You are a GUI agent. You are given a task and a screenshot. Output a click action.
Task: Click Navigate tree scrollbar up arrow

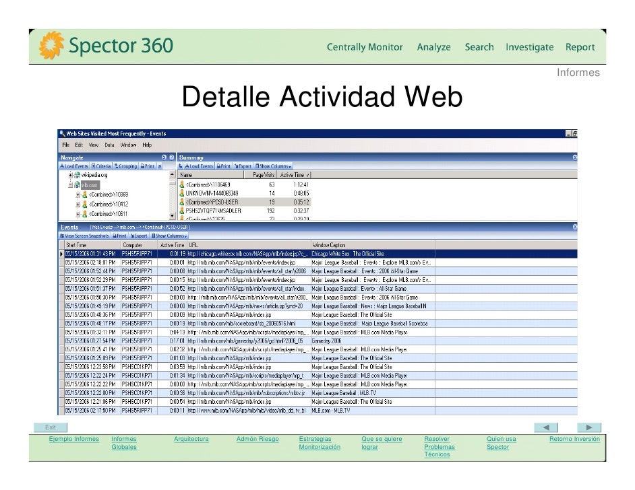coord(172,174)
